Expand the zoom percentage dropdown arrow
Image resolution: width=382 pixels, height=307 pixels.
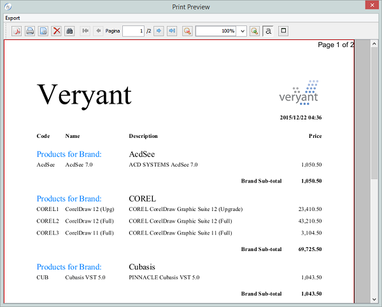point(241,31)
